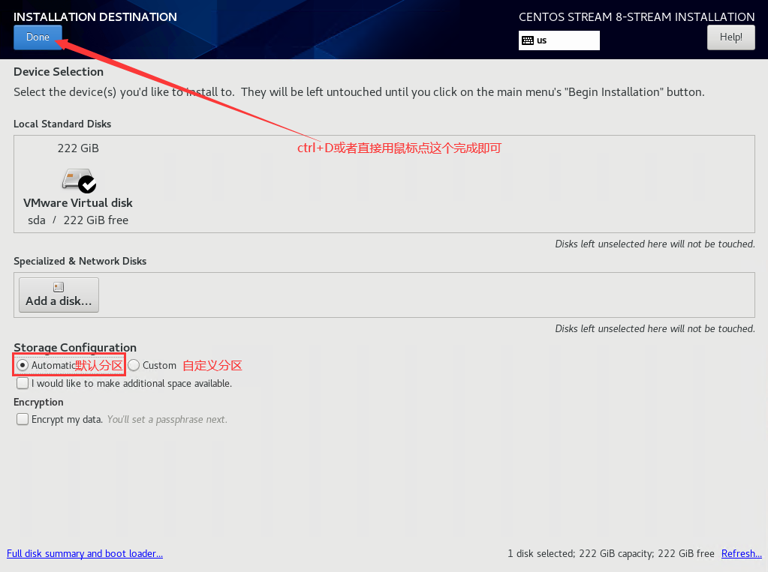Select the VMware Virtual disk drive icon
This screenshot has height=572, width=768.
tap(79, 181)
